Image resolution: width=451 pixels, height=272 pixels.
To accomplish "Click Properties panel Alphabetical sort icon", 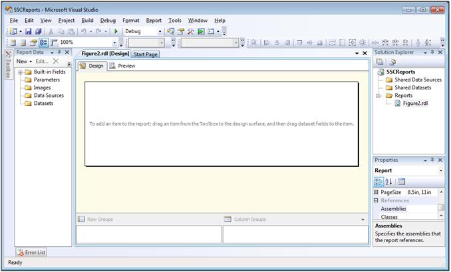I will click(389, 182).
